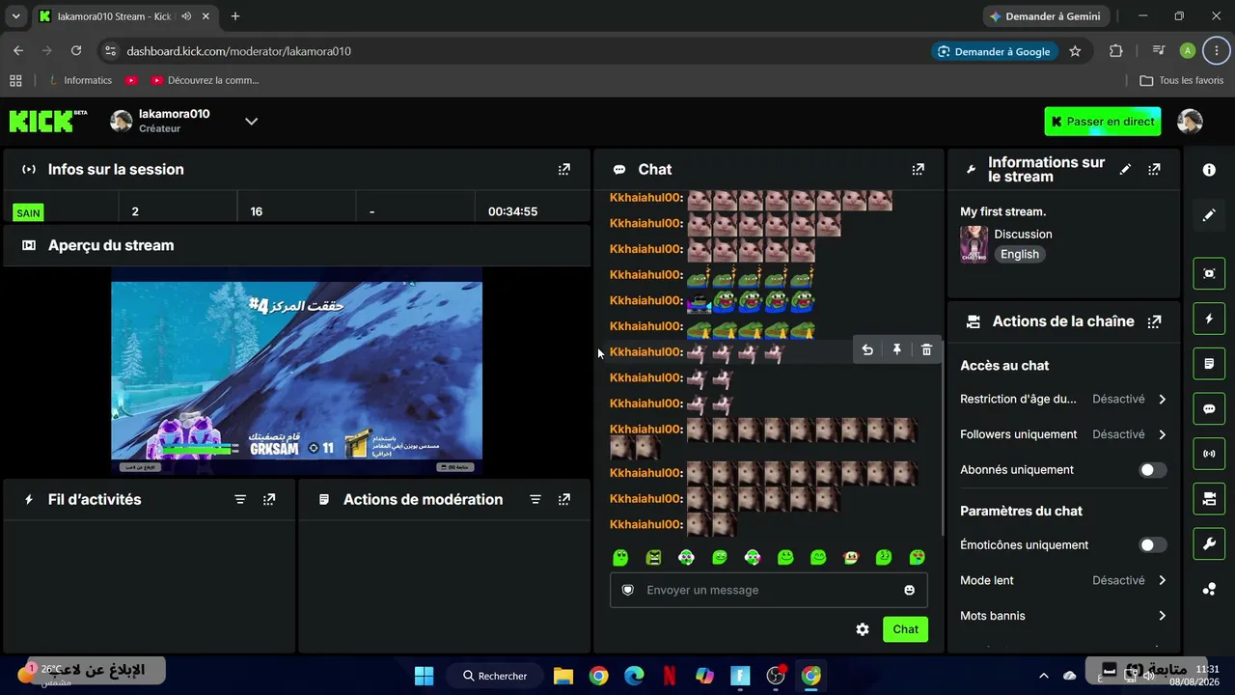Viewport: 1235px width, 695px height.
Task: Open Microsoft Edge from the taskbar
Action: point(634,676)
